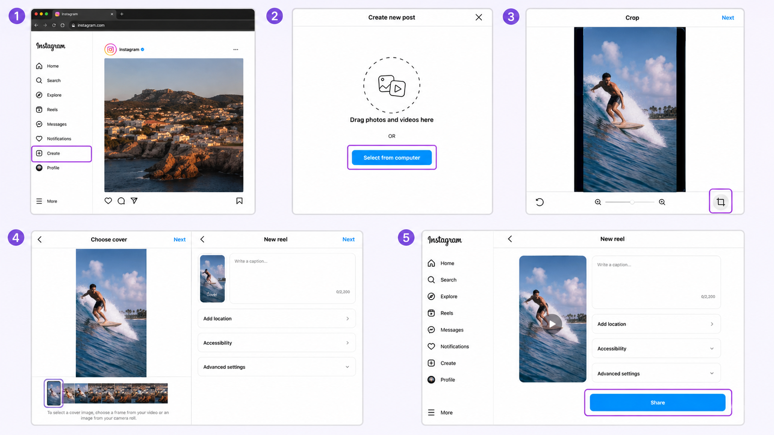
Task: Open Add location row in panel 5
Action: pyautogui.click(x=656, y=324)
